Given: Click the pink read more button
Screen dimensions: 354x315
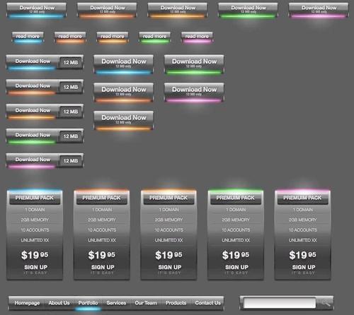Looking at the screenshot, I should tap(197, 38).
